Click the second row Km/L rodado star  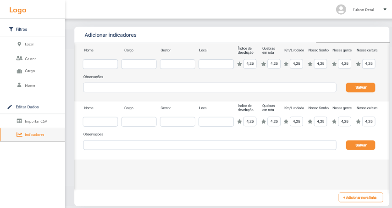pos(286,121)
